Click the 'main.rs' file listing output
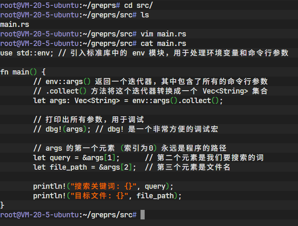This screenshot has width=298, height=226. click(x=14, y=24)
